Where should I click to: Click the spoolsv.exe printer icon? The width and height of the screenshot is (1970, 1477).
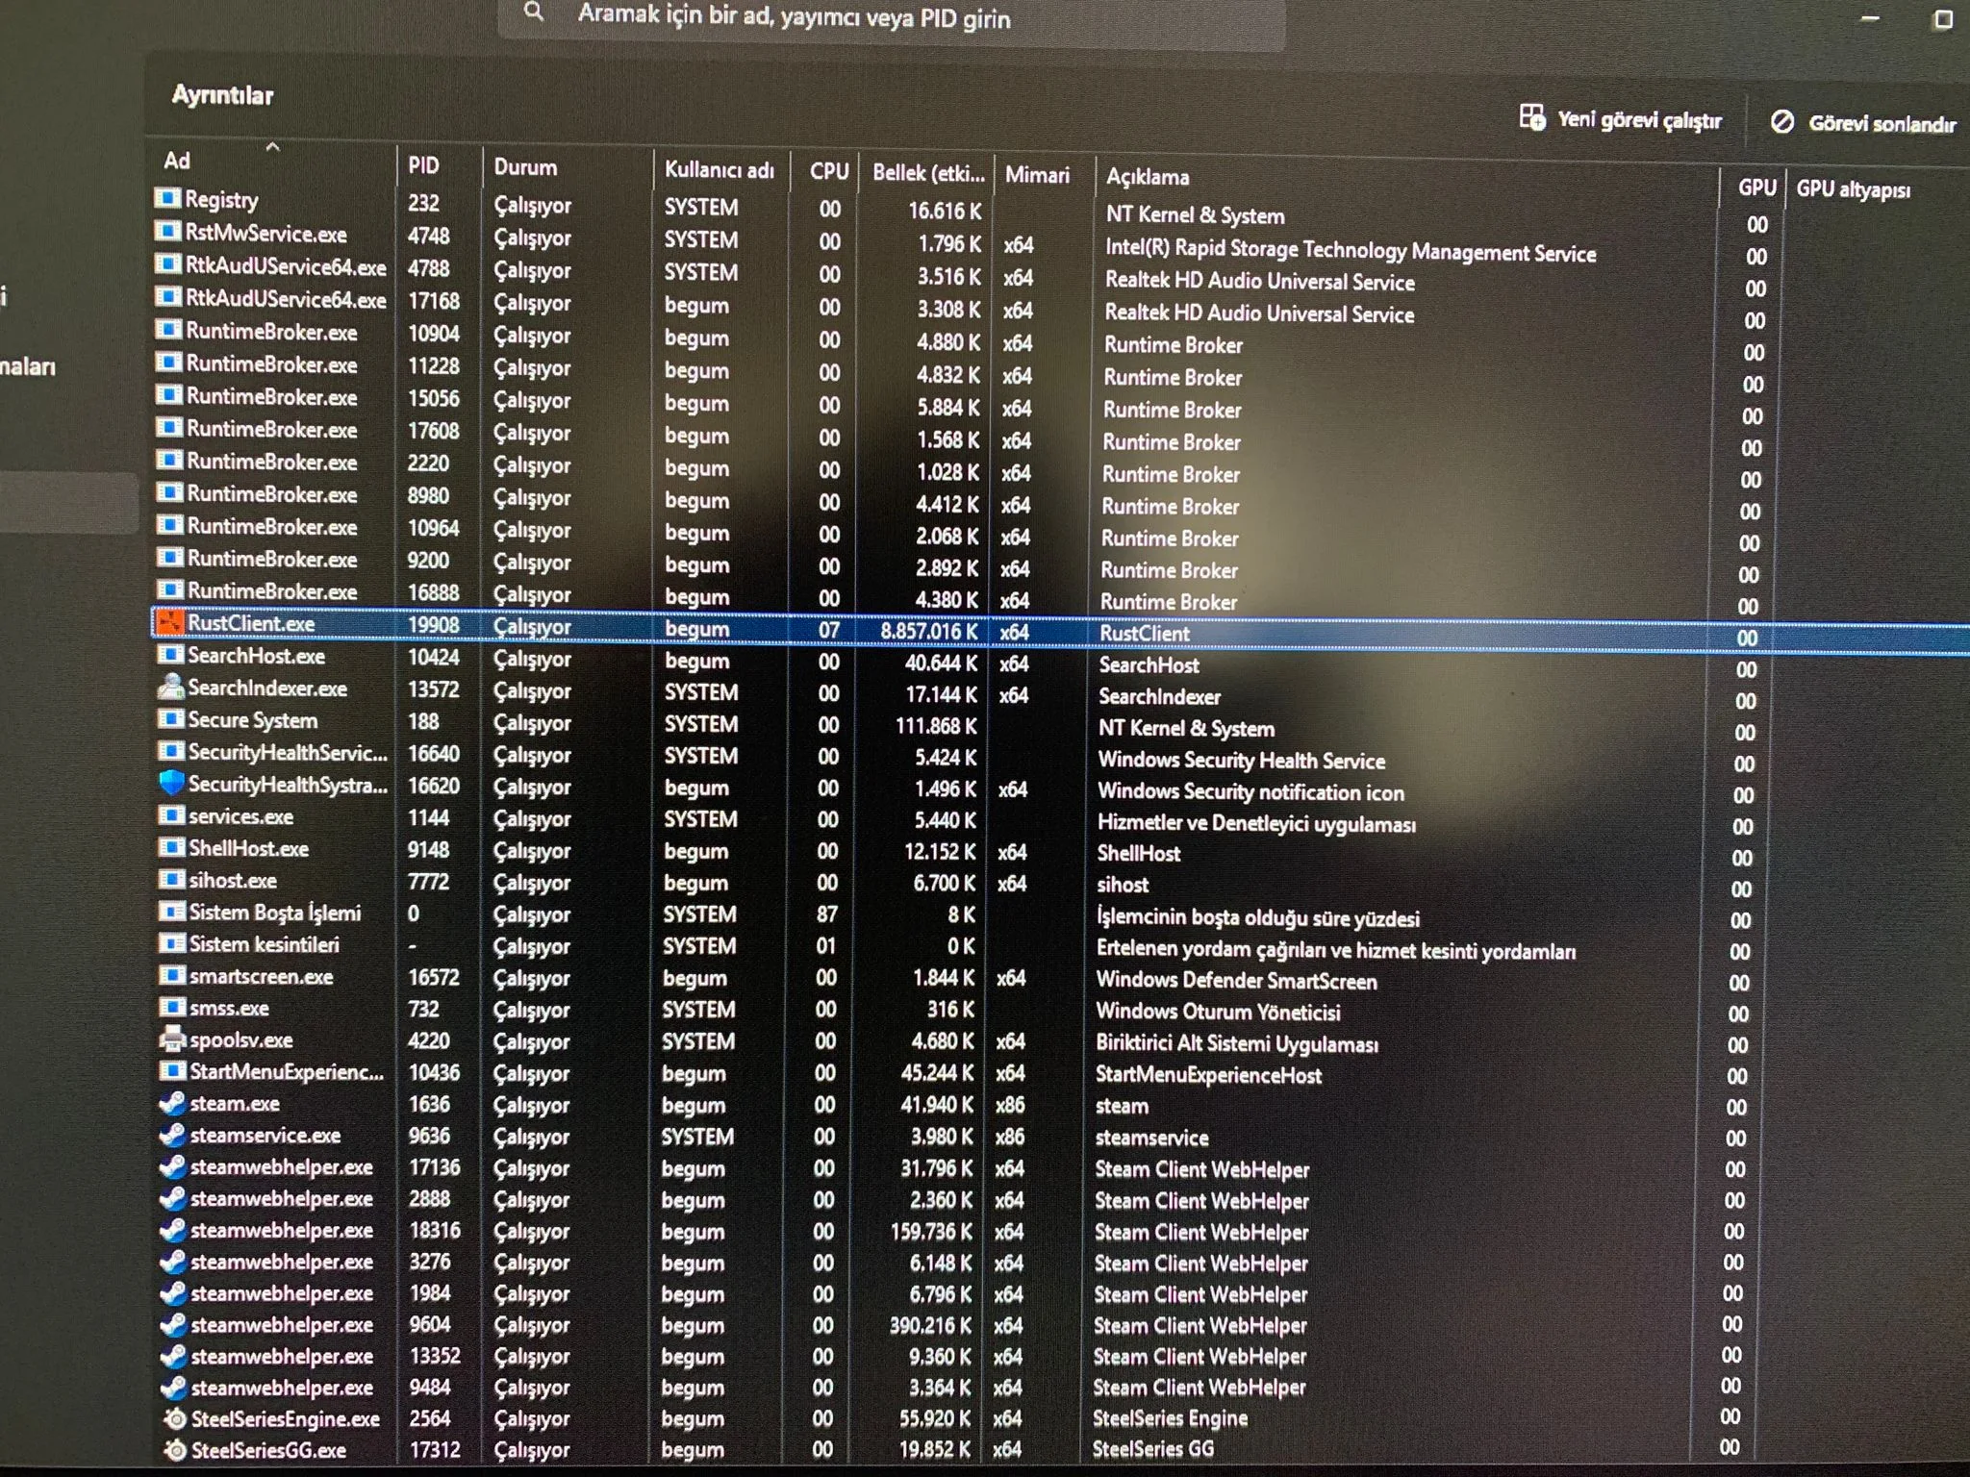pyautogui.click(x=172, y=1039)
